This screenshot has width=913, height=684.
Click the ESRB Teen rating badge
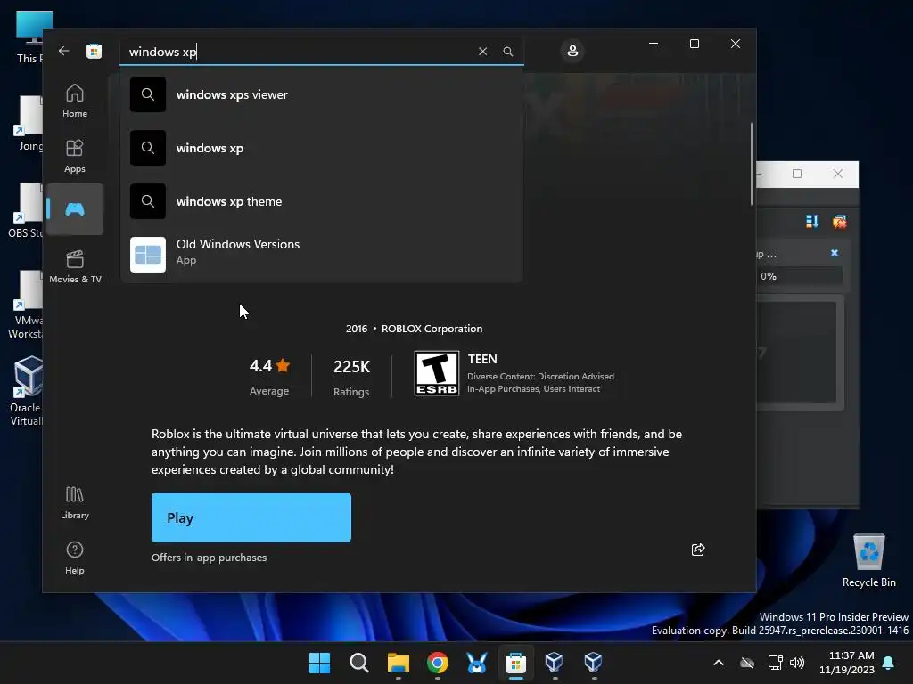(437, 373)
